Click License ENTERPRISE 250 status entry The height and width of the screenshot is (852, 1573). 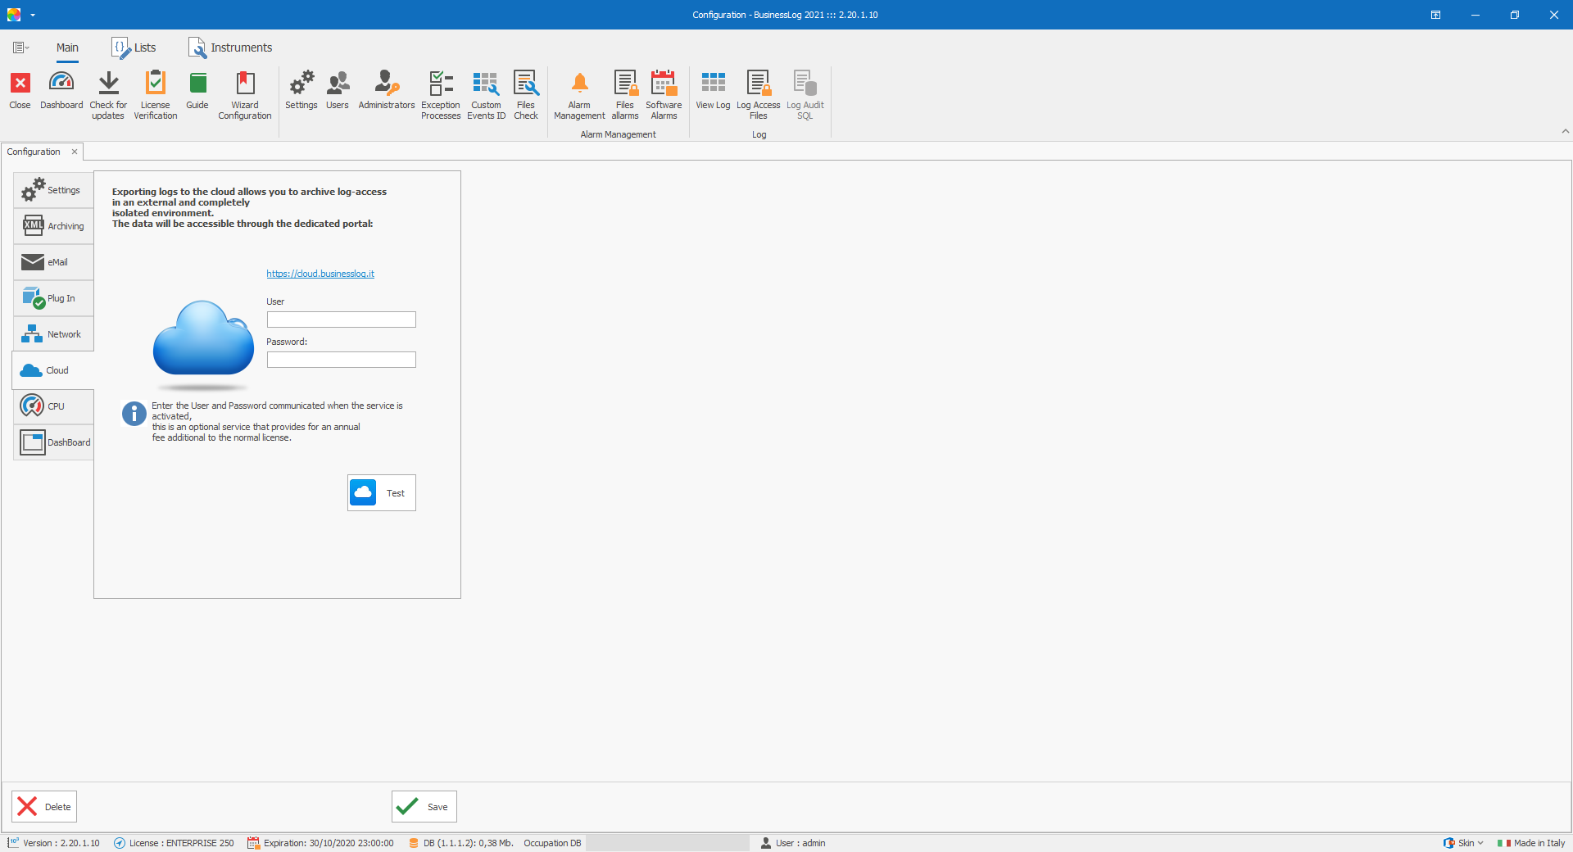point(174,843)
